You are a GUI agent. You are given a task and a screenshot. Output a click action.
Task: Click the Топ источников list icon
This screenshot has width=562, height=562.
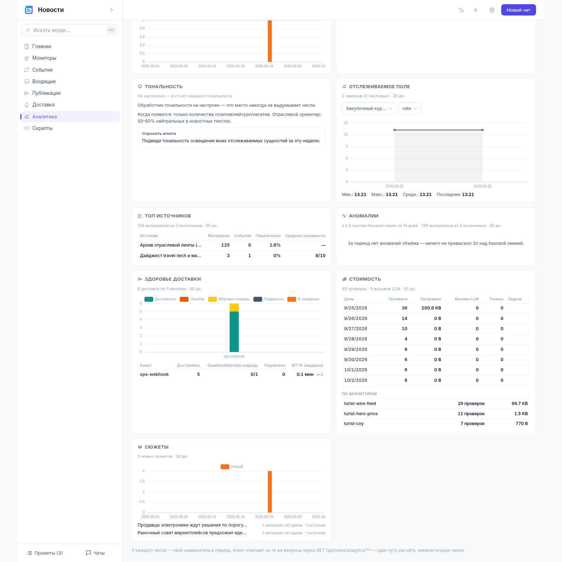pos(140,216)
